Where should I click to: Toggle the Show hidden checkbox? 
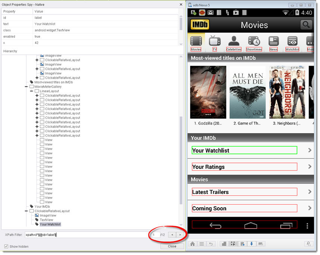(6, 246)
